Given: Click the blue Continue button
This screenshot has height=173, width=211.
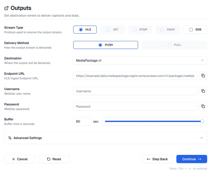Looking at the screenshot, I should [x=191, y=159].
